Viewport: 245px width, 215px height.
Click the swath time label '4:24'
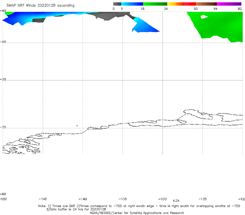[176, 201]
